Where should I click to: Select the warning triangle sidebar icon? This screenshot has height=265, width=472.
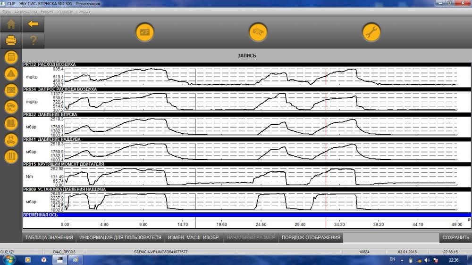coord(11,73)
